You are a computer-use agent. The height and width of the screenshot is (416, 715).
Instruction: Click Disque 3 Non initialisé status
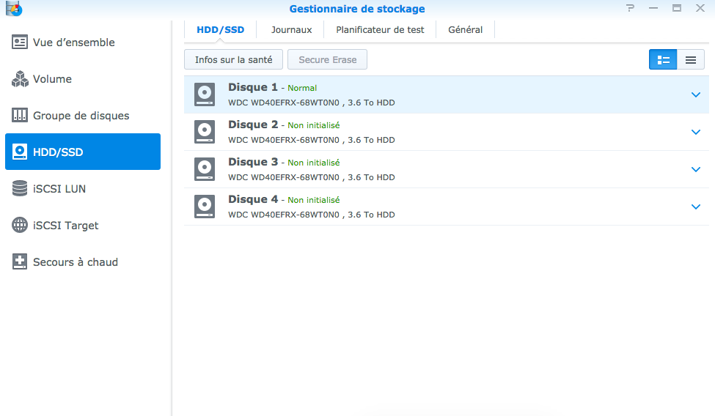[x=313, y=163]
